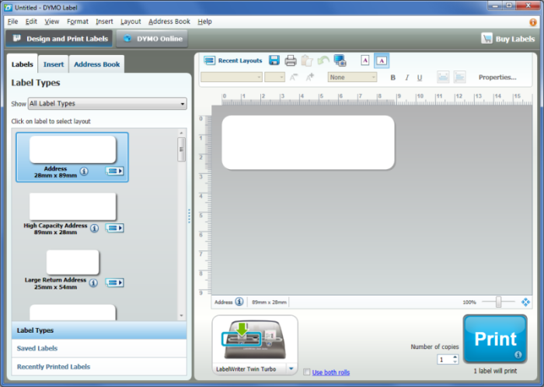Open the Insert menu
This screenshot has height=387, width=544.
click(104, 22)
